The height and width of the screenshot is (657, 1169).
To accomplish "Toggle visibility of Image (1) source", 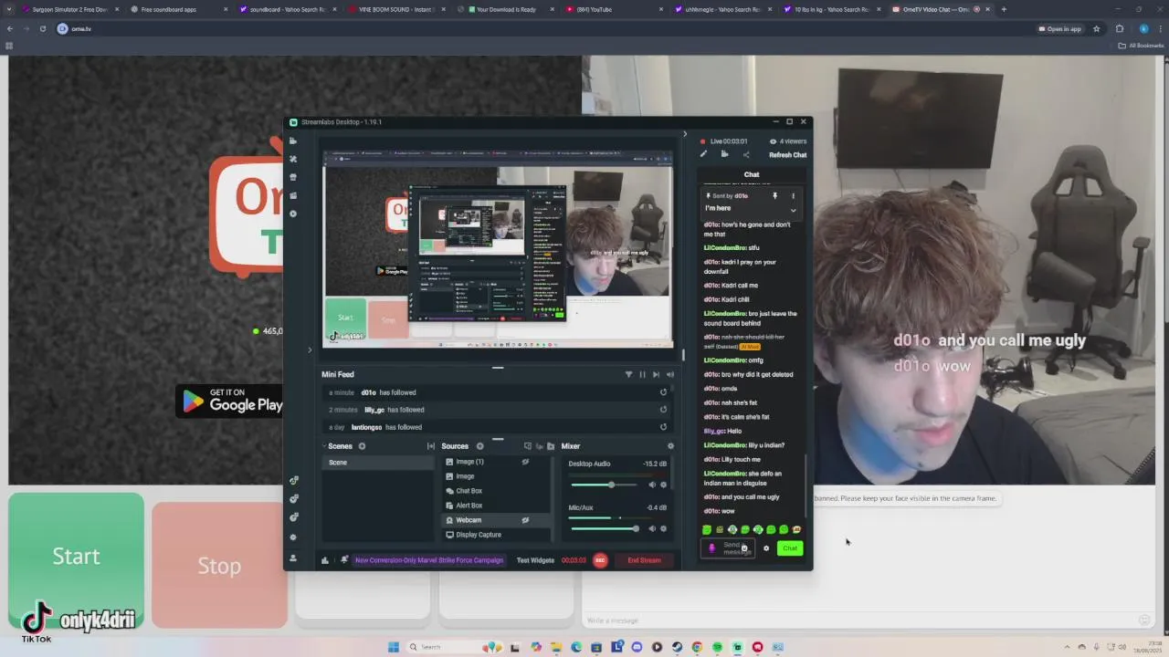I will (x=525, y=462).
